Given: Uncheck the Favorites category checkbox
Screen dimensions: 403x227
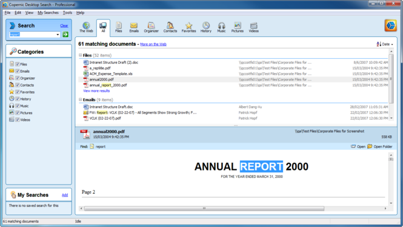Looking at the screenshot, I should click(x=18, y=92).
